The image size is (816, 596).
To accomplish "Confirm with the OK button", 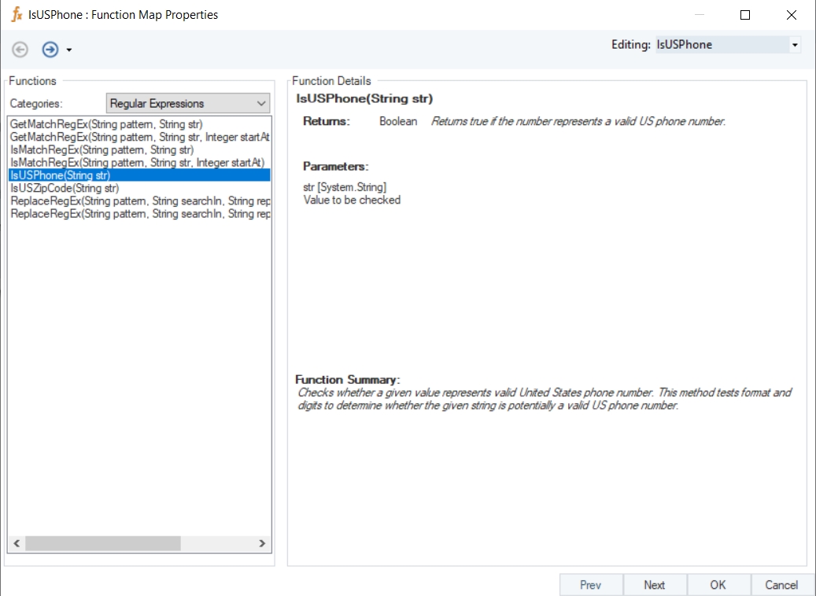I will 718,585.
